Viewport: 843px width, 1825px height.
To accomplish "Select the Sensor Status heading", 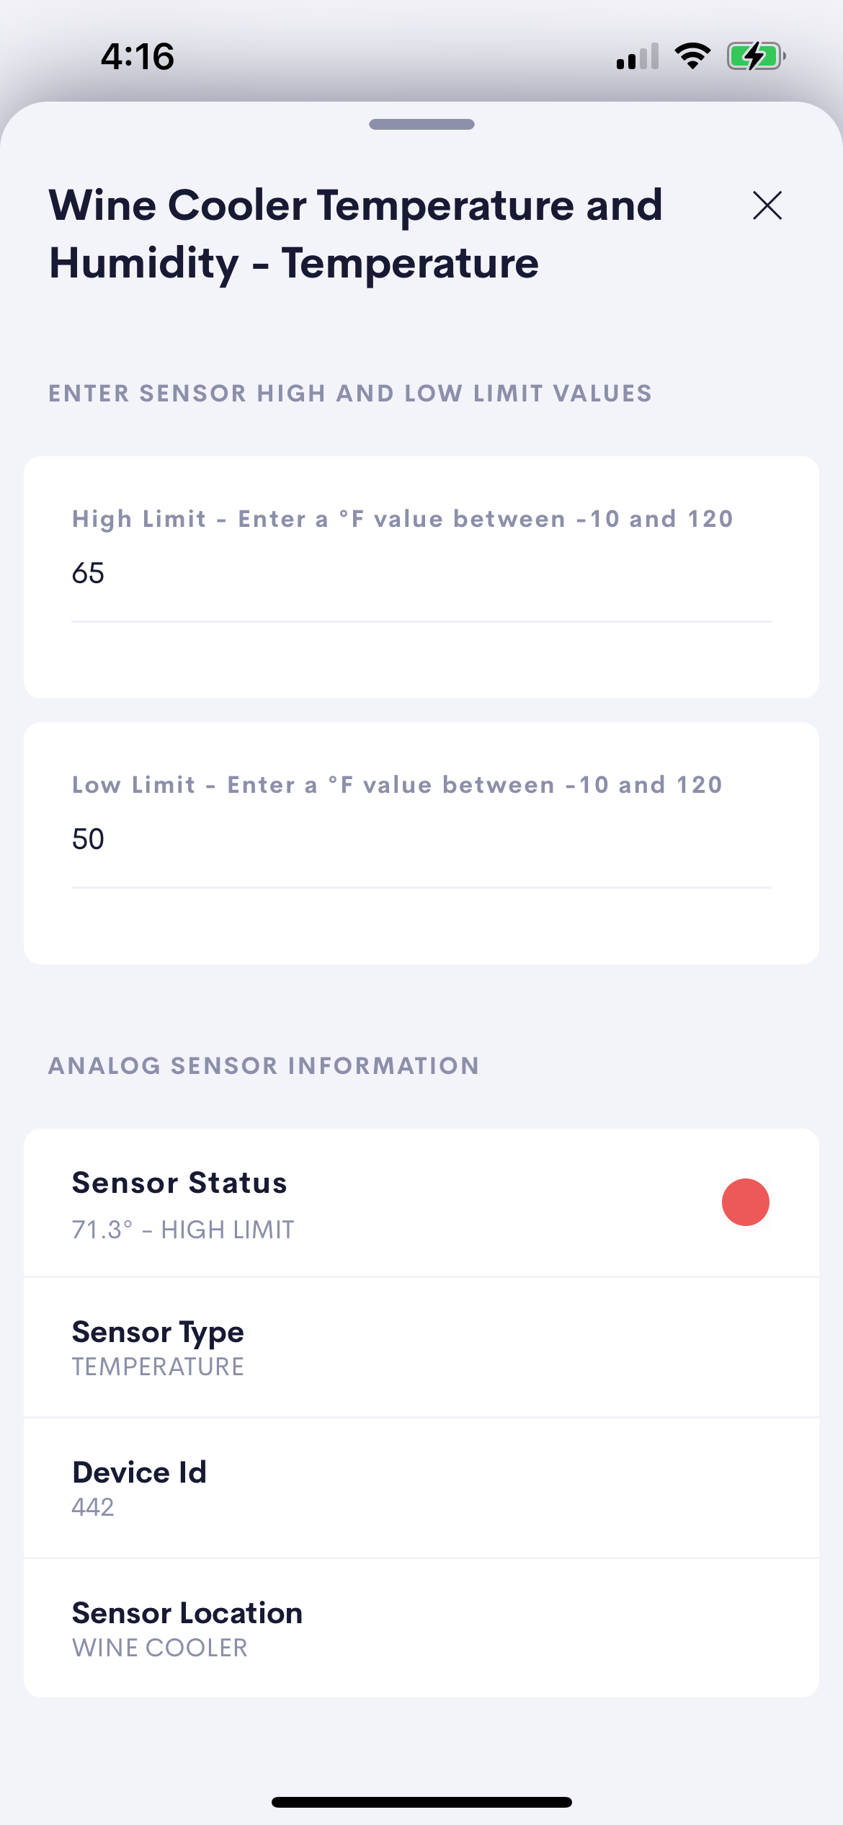I will click(x=179, y=1183).
